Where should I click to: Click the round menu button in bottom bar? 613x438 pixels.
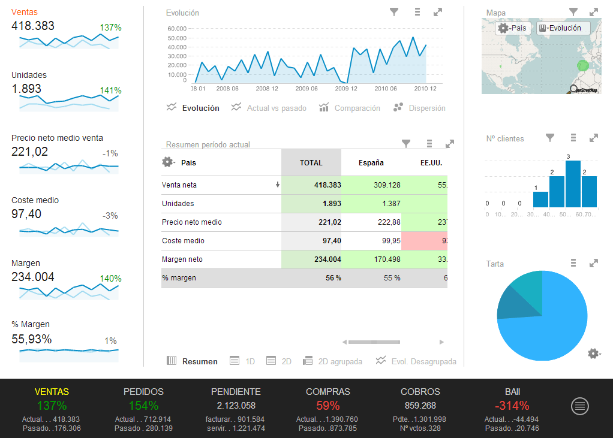[579, 406]
